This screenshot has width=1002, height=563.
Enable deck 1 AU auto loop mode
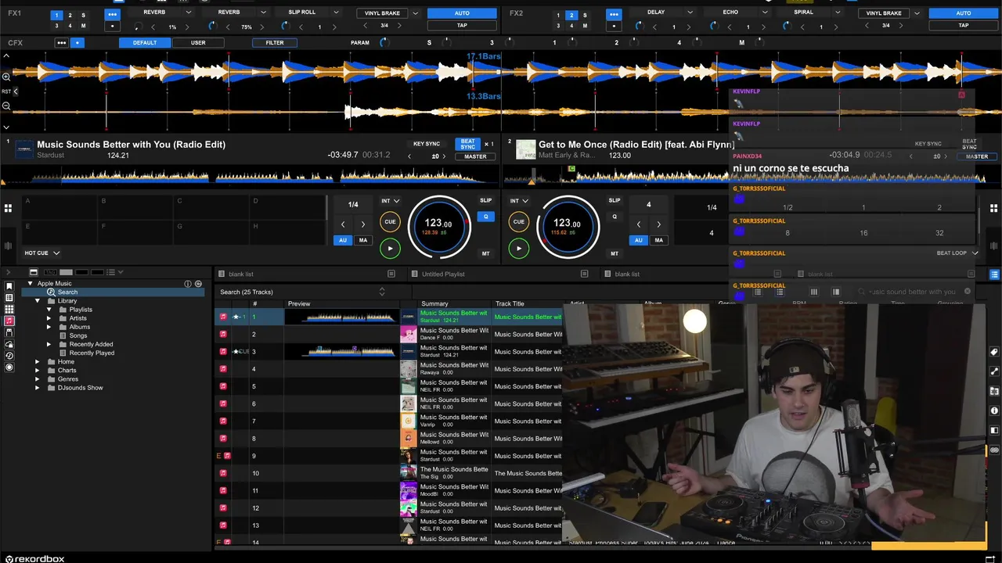pos(342,240)
